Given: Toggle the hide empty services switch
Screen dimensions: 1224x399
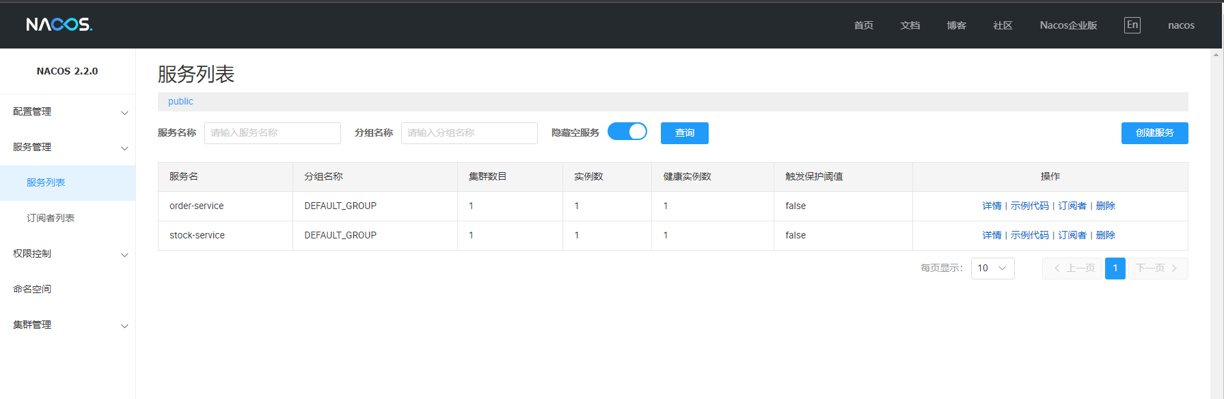Looking at the screenshot, I should coord(627,132).
